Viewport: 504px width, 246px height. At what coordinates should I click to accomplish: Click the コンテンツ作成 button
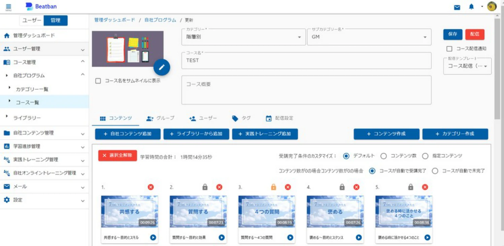point(387,134)
